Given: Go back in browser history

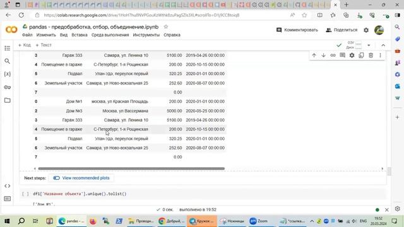Looking at the screenshot, I should coord(8,15).
